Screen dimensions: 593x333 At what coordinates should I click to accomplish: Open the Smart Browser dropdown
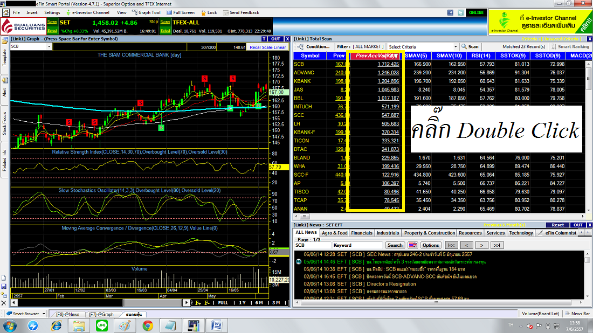click(44, 314)
